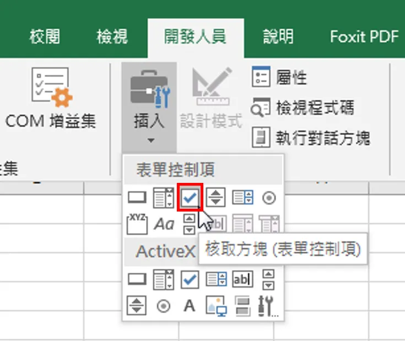The image size is (405, 341).
Task: Insert form control group box (XYZ)
Action: [x=137, y=224]
